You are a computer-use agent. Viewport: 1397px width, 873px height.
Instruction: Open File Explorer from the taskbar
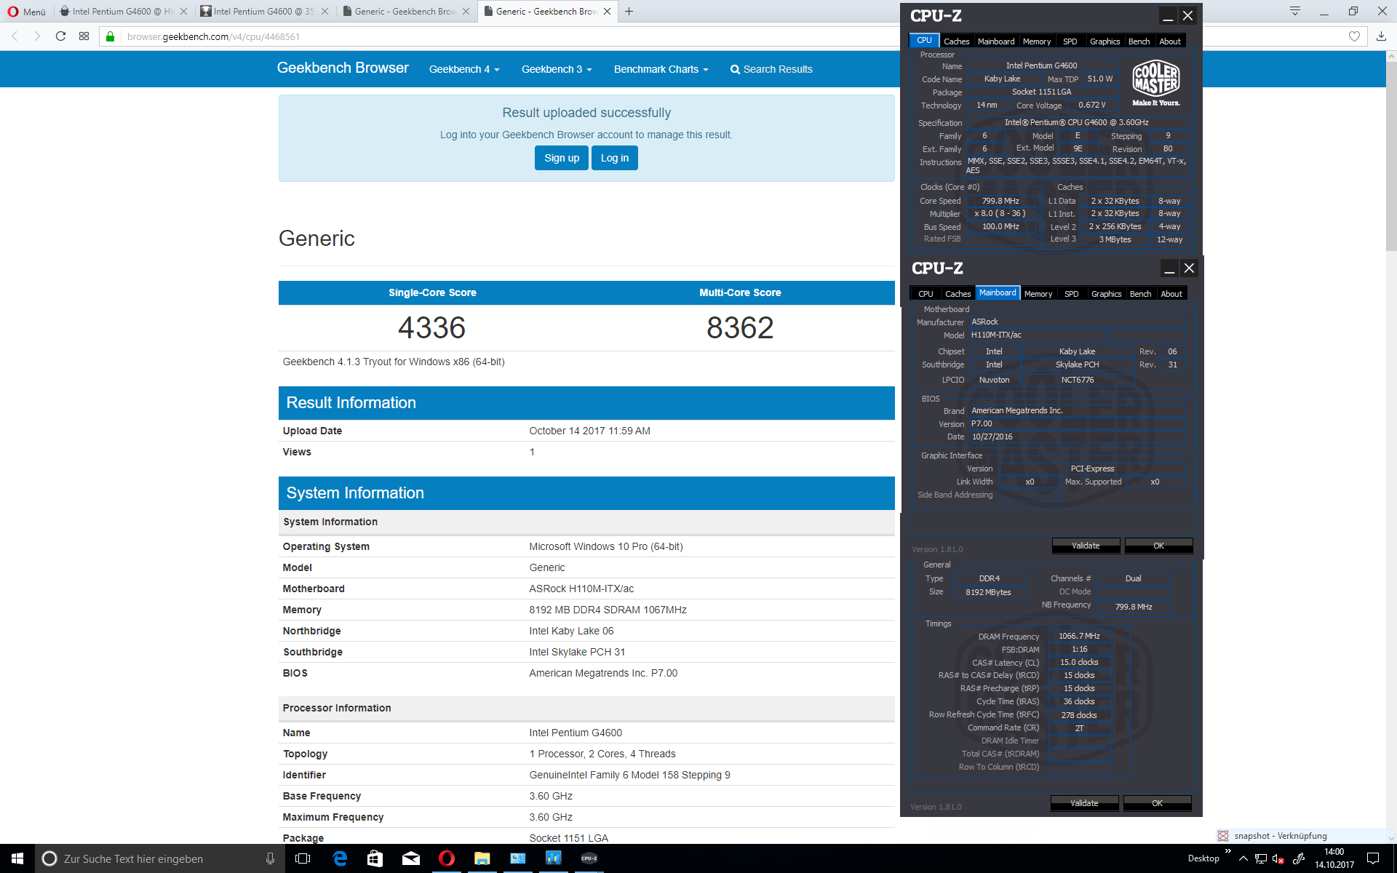coord(482,858)
